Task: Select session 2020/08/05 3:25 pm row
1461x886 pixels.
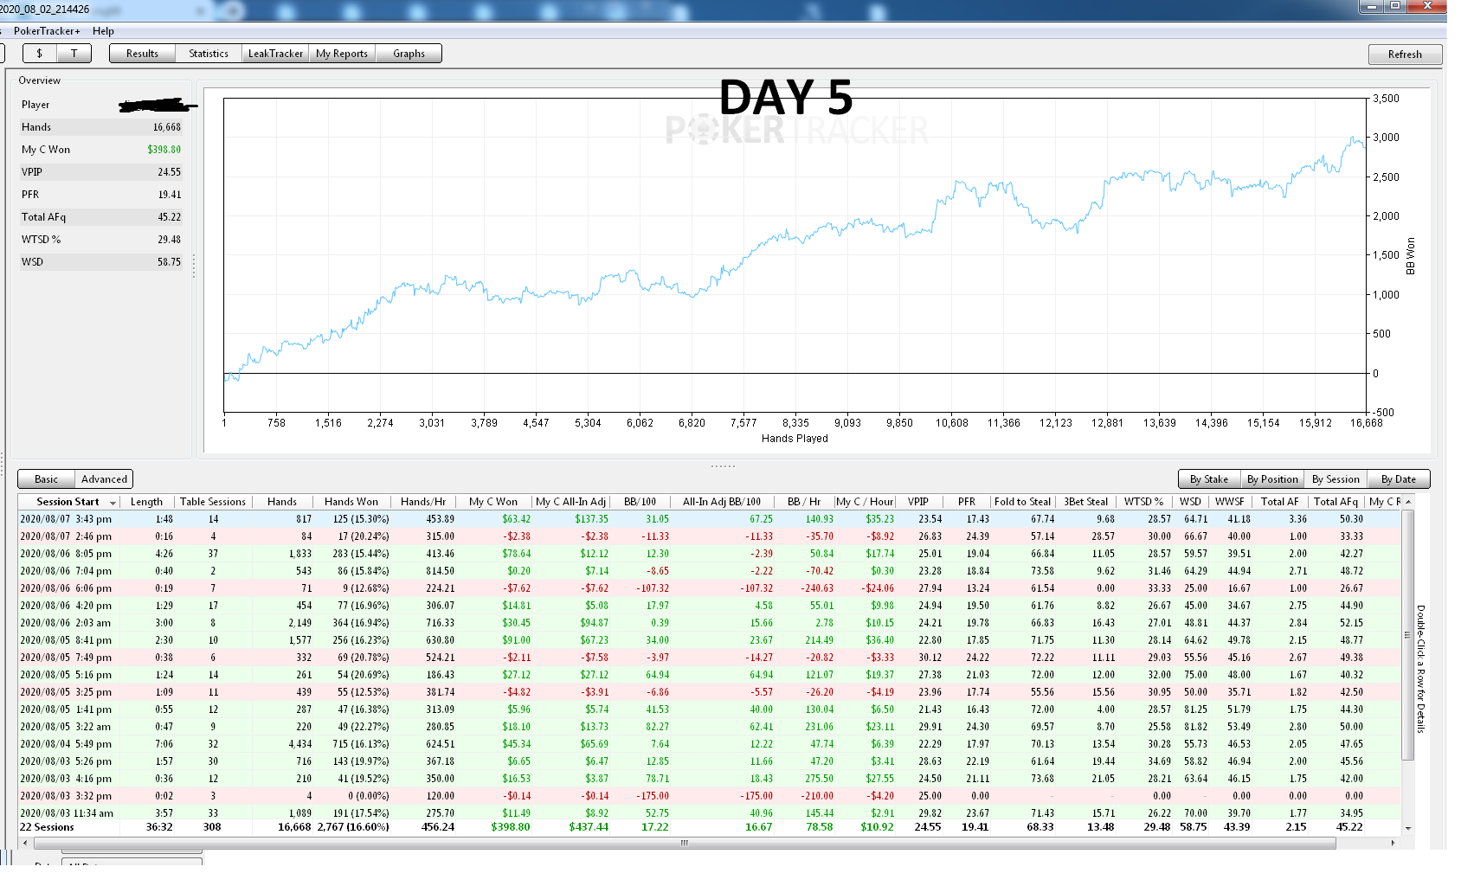Action: point(709,692)
